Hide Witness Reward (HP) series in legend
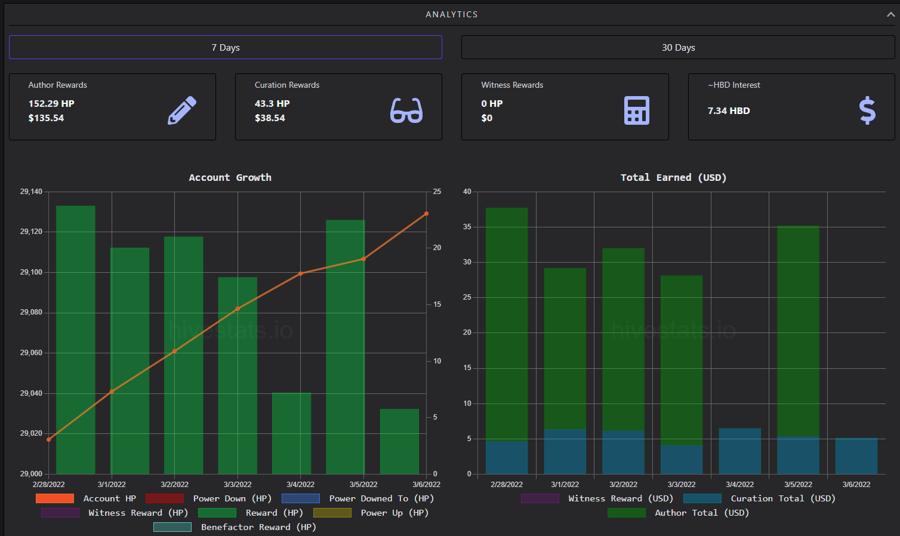 click(x=115, y=513)
